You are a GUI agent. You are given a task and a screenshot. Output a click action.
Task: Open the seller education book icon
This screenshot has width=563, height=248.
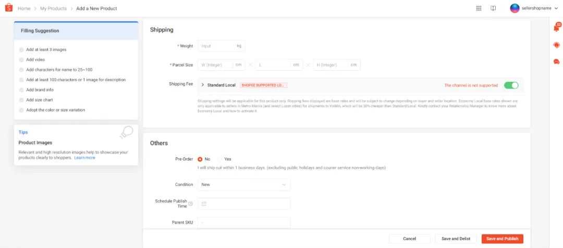[493, 8]
